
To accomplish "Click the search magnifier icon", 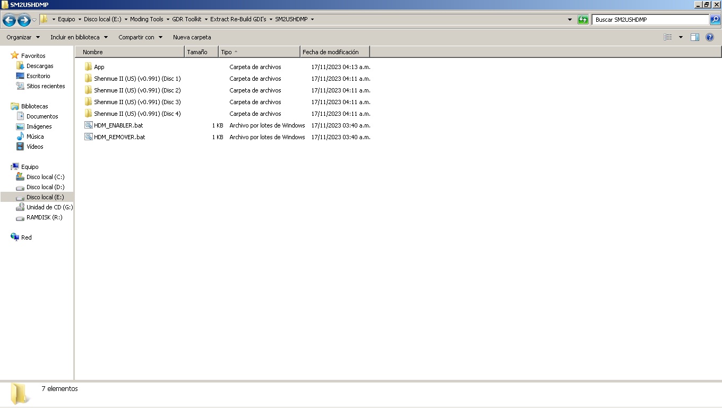I will click(x=715, y=20).
